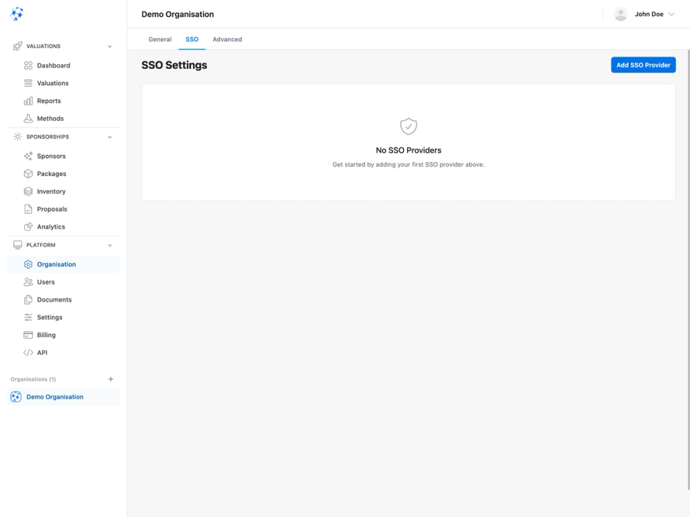Click Add SSO Provider button
This screenshot has height=517, width=690.
(643, 65)
